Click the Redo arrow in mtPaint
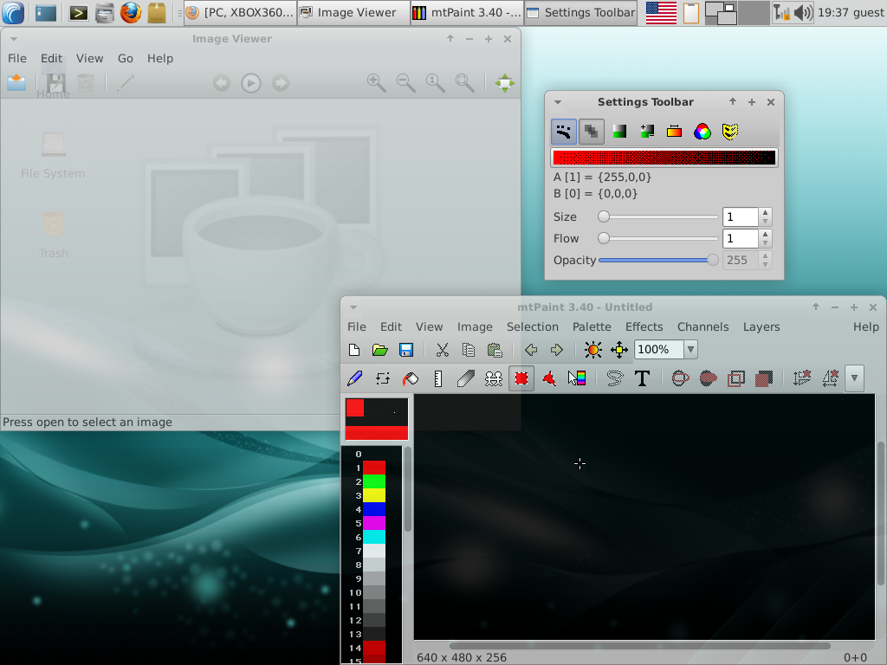Viewport: 887px width, 665px height. pyautogui.click(x=557, y=350)
